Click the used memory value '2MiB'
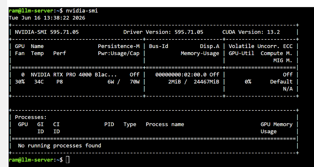Image resolution: width=314 pixels, height=167 pixels. [x=174, y=82]
